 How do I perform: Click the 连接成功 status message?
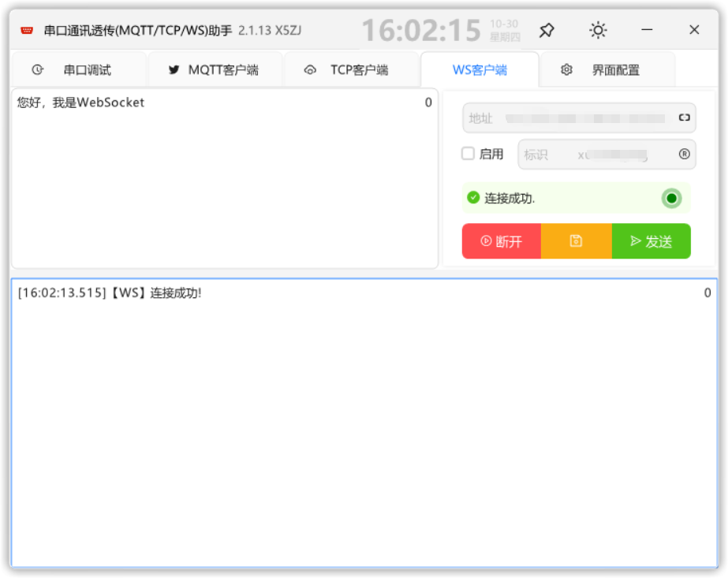(x=510, y=199)
